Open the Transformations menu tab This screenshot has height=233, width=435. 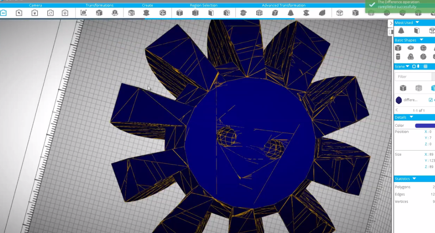(99, 5)
